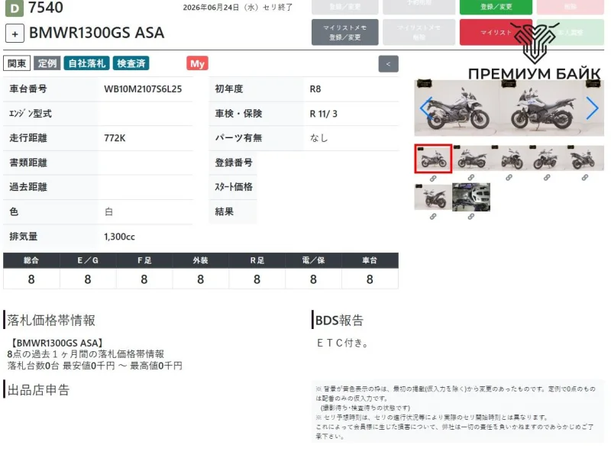Click the 車台番号 row label

[x=28, y=89]
